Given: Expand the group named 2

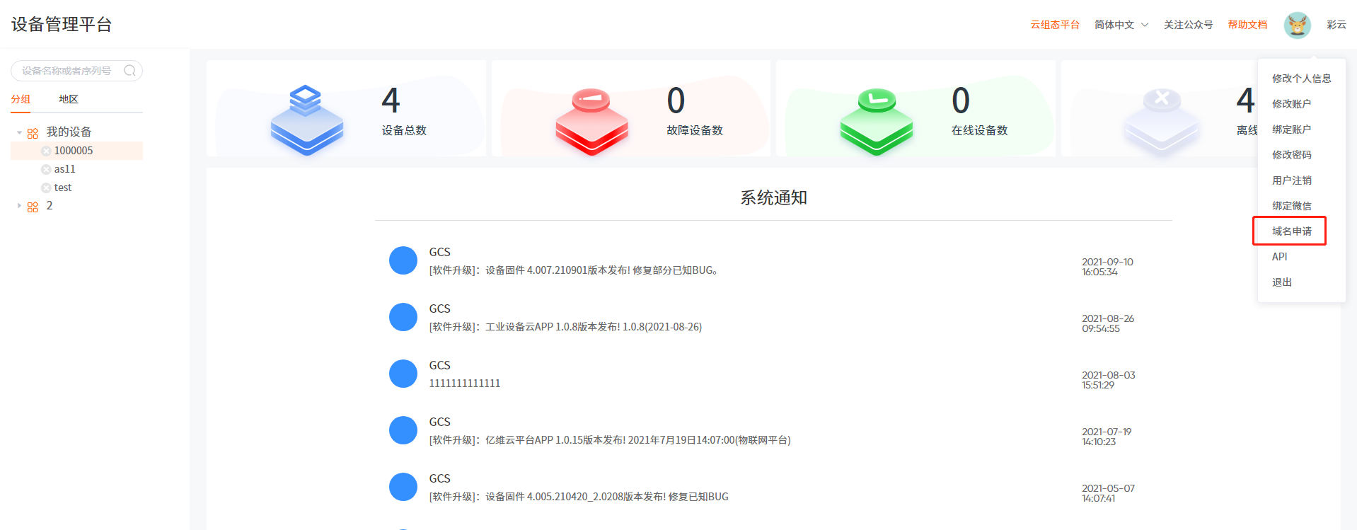Looking at the screenshot, I should click(19, 206).
